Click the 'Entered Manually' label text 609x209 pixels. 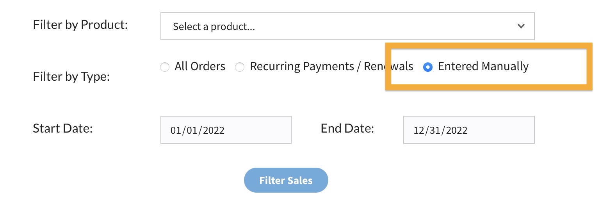point(483,66)
